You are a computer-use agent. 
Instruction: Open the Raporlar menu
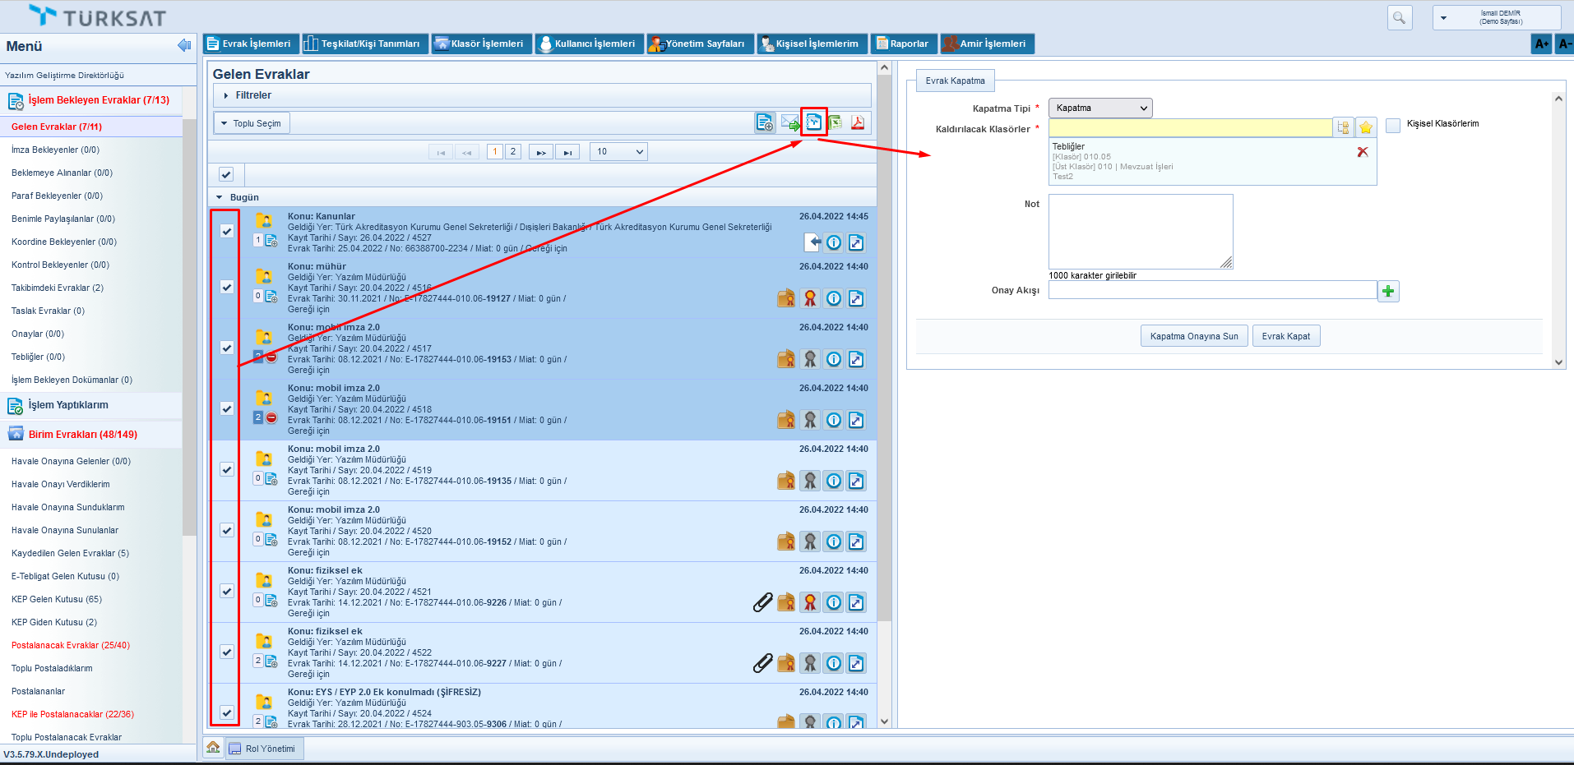(x=903, y=44)
